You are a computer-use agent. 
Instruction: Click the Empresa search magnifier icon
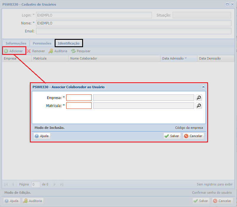[199, 98]
